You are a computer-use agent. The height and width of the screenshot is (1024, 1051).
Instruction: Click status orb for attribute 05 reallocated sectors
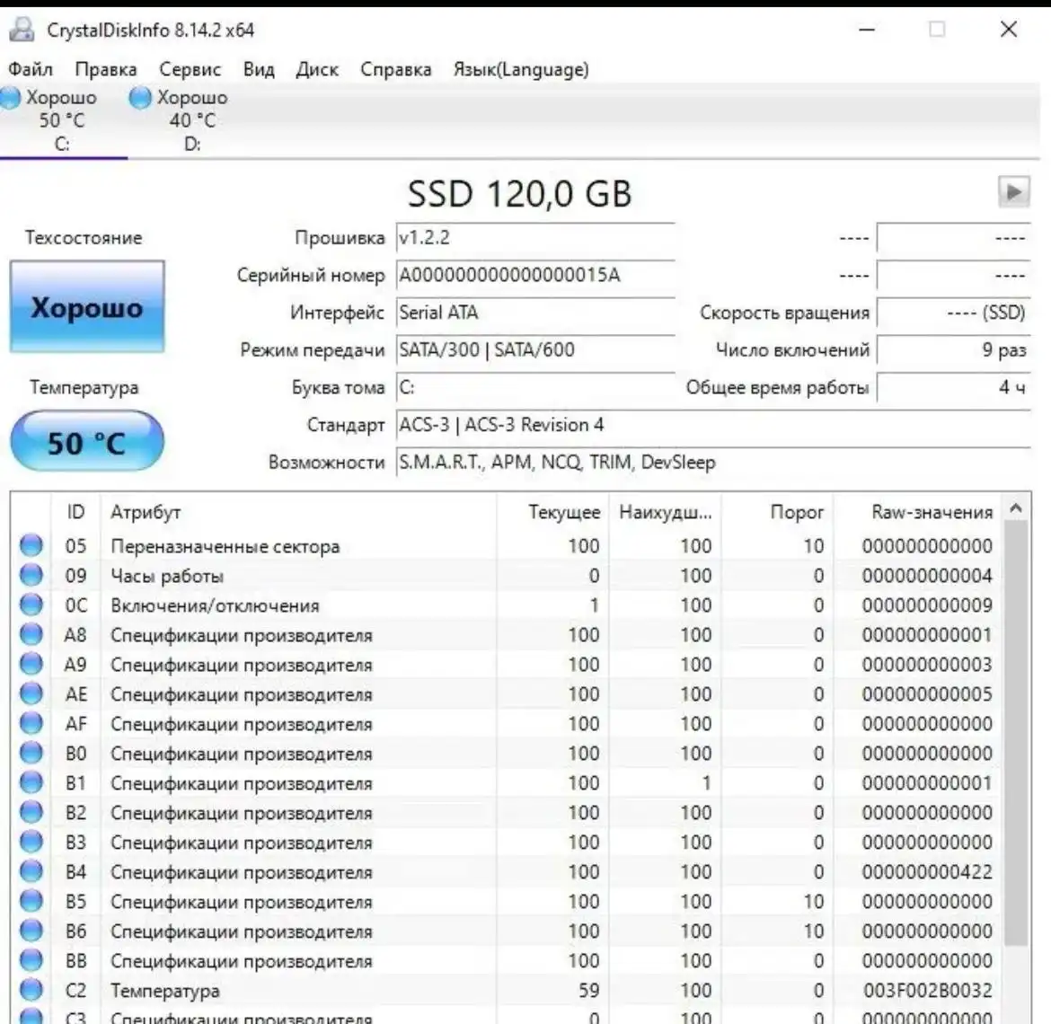pyautogui.click(x=31, y=545)
